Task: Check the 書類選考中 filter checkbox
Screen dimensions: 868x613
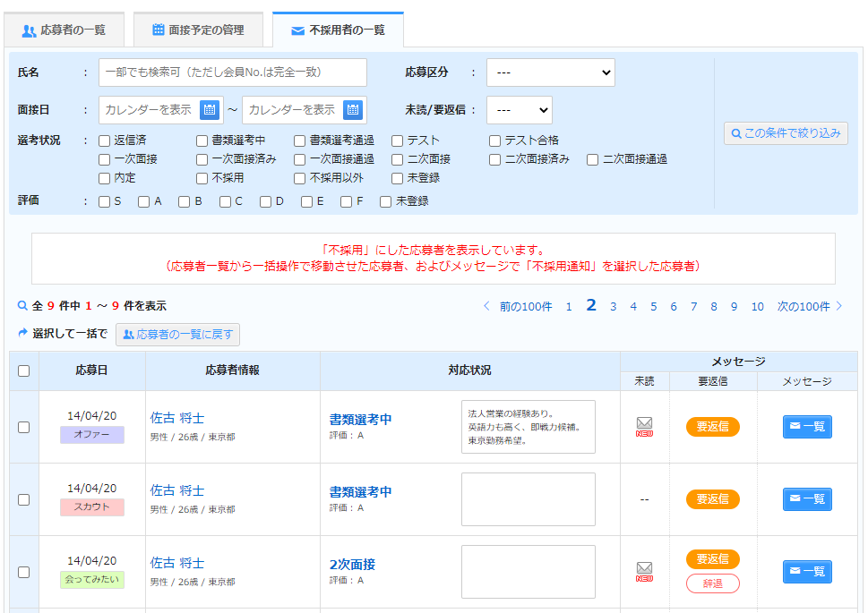Action: [202, 141]
